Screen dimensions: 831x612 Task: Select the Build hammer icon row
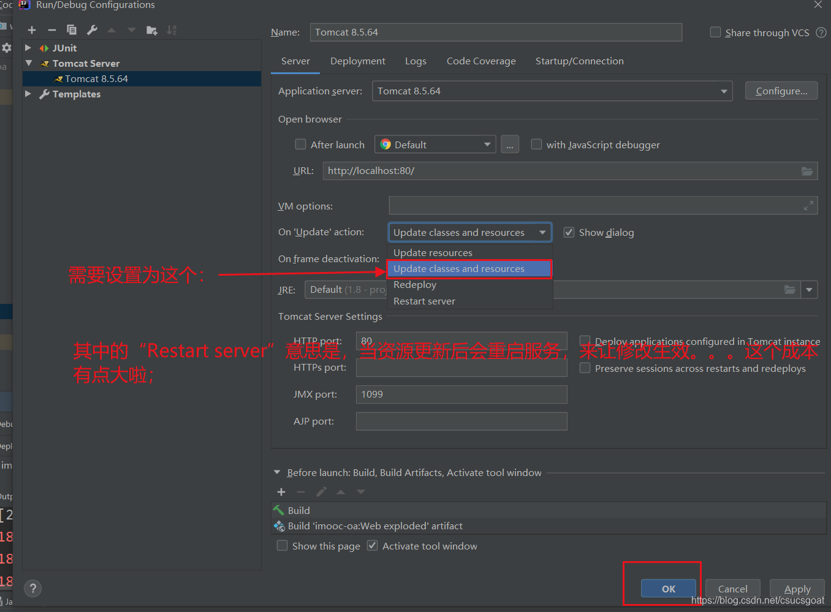548,510
